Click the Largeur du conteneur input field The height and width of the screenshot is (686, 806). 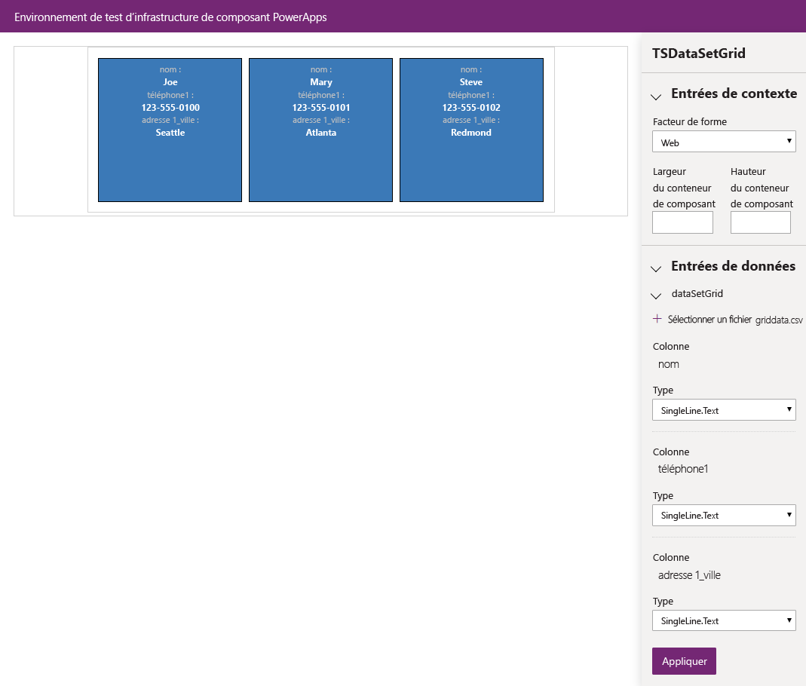pyautogui.click(x=682, y=222)
